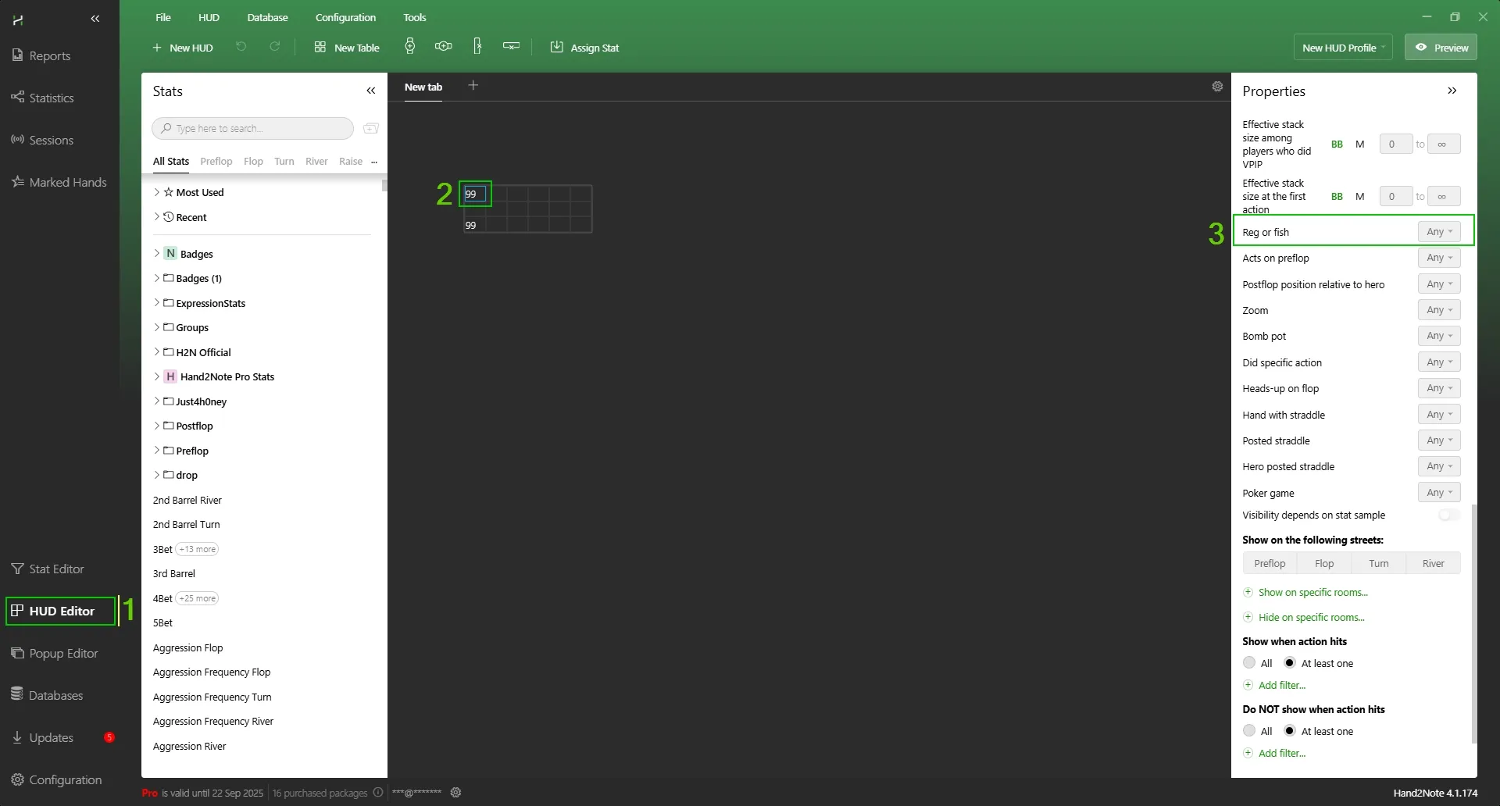
Task: Click the Preview button
Action: (x=1441, y=48)
